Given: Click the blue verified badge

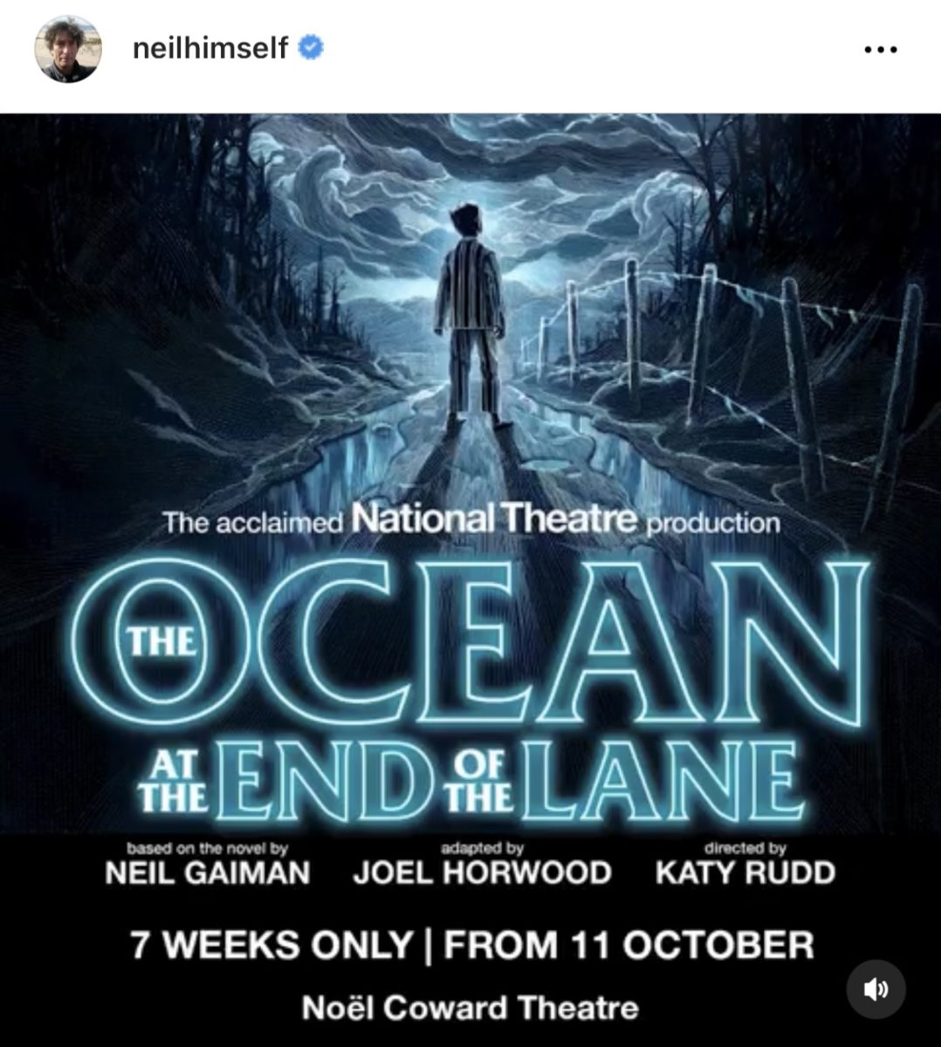Looking at the screenshot, I should pos(311,48).
